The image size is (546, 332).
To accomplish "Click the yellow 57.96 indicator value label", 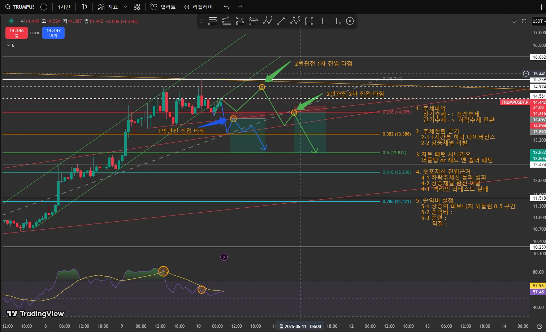I will tap(538, 286).
